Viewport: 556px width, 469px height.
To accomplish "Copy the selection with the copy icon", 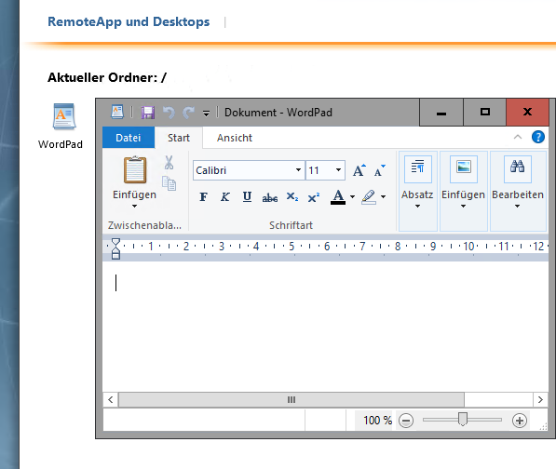I will click(169, 183).
